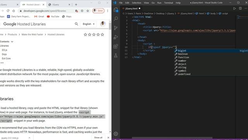248x140 pixels.
Task: Open a new Chrome tab
Action: [76, 5]
